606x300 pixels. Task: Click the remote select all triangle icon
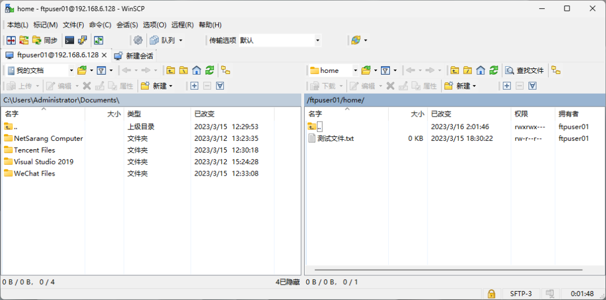coord(532,86)
